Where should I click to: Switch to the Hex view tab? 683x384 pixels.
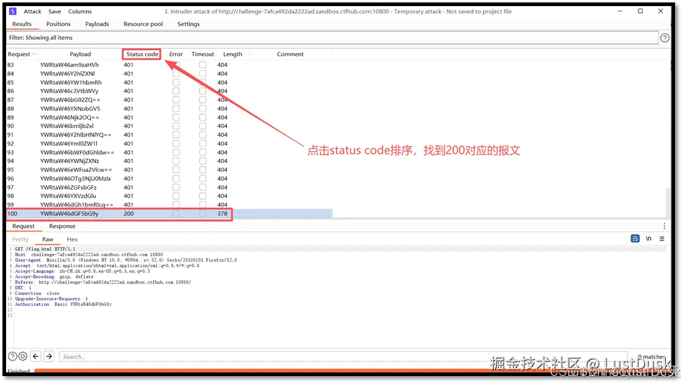(x=72, y=239)
